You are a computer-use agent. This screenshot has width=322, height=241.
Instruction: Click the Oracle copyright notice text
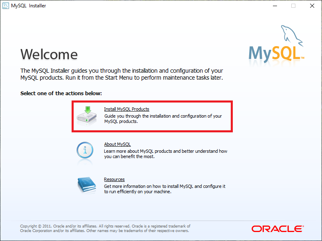[105, 228]
